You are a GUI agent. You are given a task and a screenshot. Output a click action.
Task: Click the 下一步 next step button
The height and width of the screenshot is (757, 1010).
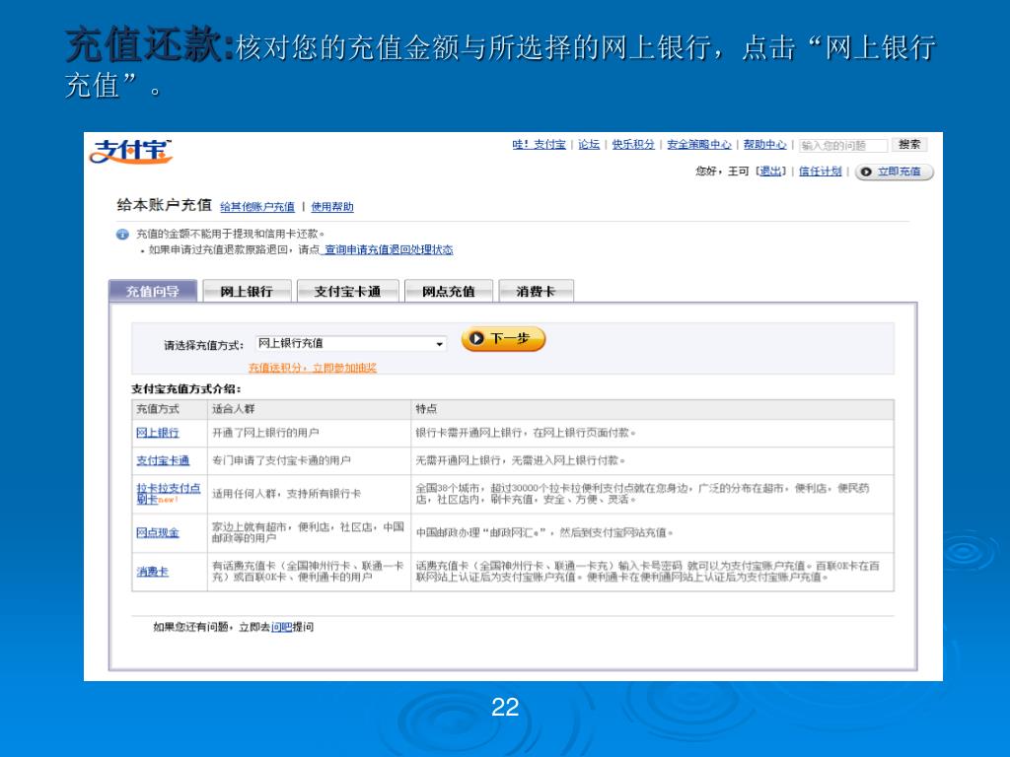coord(503,339)
